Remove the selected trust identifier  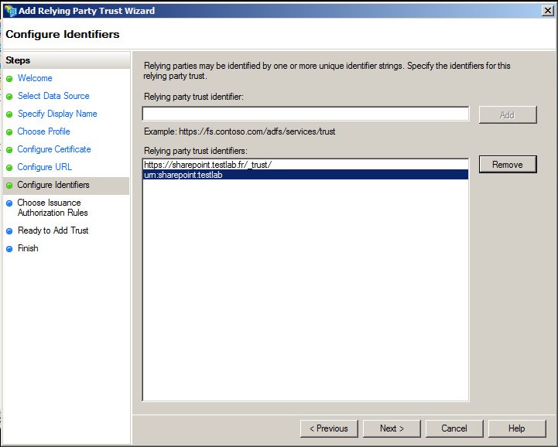[508, 164]
